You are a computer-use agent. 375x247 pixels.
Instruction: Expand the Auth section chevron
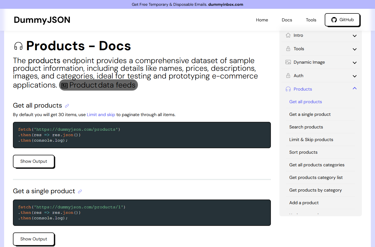point(355,76)
